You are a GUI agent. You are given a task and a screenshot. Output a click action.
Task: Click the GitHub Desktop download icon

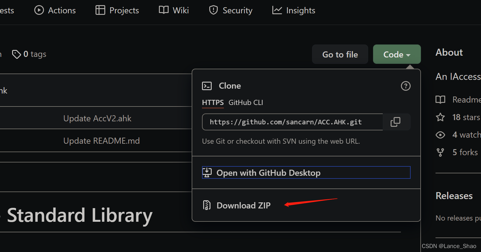coord(207,172)
